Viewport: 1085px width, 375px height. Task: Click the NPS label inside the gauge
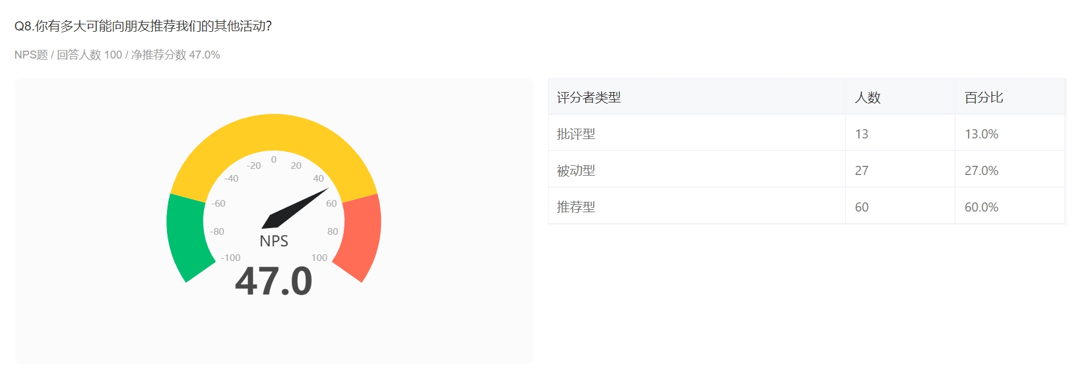(x=274, y=241)
